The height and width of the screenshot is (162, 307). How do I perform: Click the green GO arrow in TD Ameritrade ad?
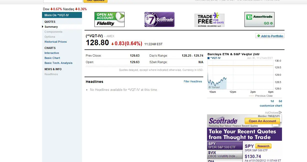click(271, 23)
